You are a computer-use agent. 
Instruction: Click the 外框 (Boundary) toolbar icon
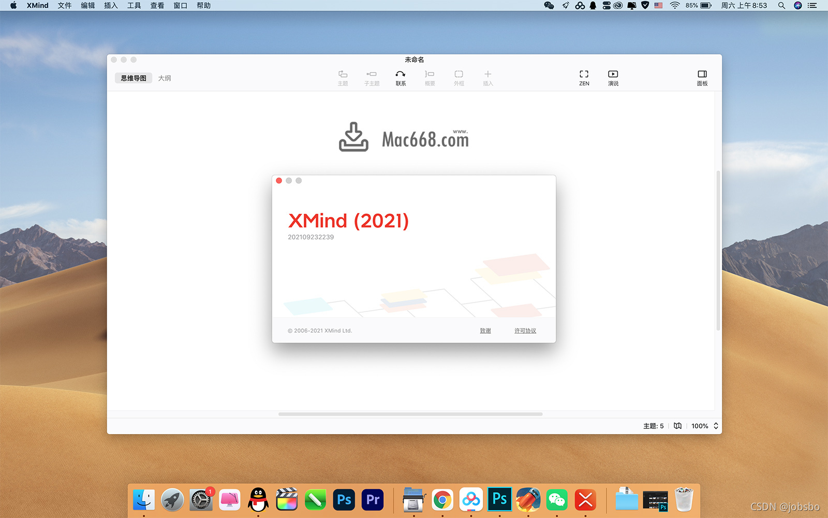coord(459,78)
